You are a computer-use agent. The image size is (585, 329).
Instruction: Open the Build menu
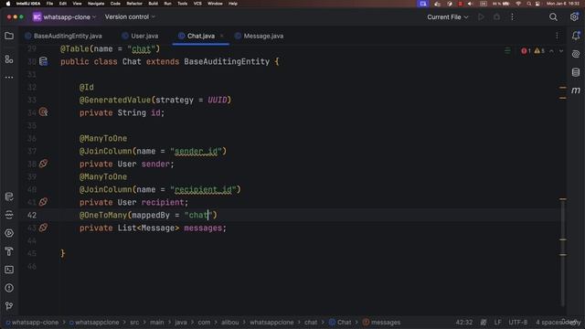[x=153, y=4]
